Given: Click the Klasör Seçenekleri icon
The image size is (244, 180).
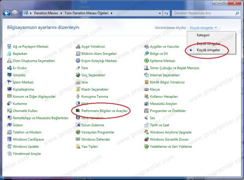Looking at the screenshot, I should [x=78, y=89].
